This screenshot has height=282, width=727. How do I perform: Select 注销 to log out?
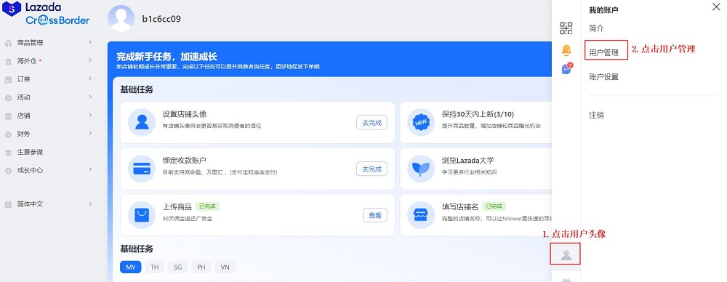pyautogui.click(x=596, y=116)
